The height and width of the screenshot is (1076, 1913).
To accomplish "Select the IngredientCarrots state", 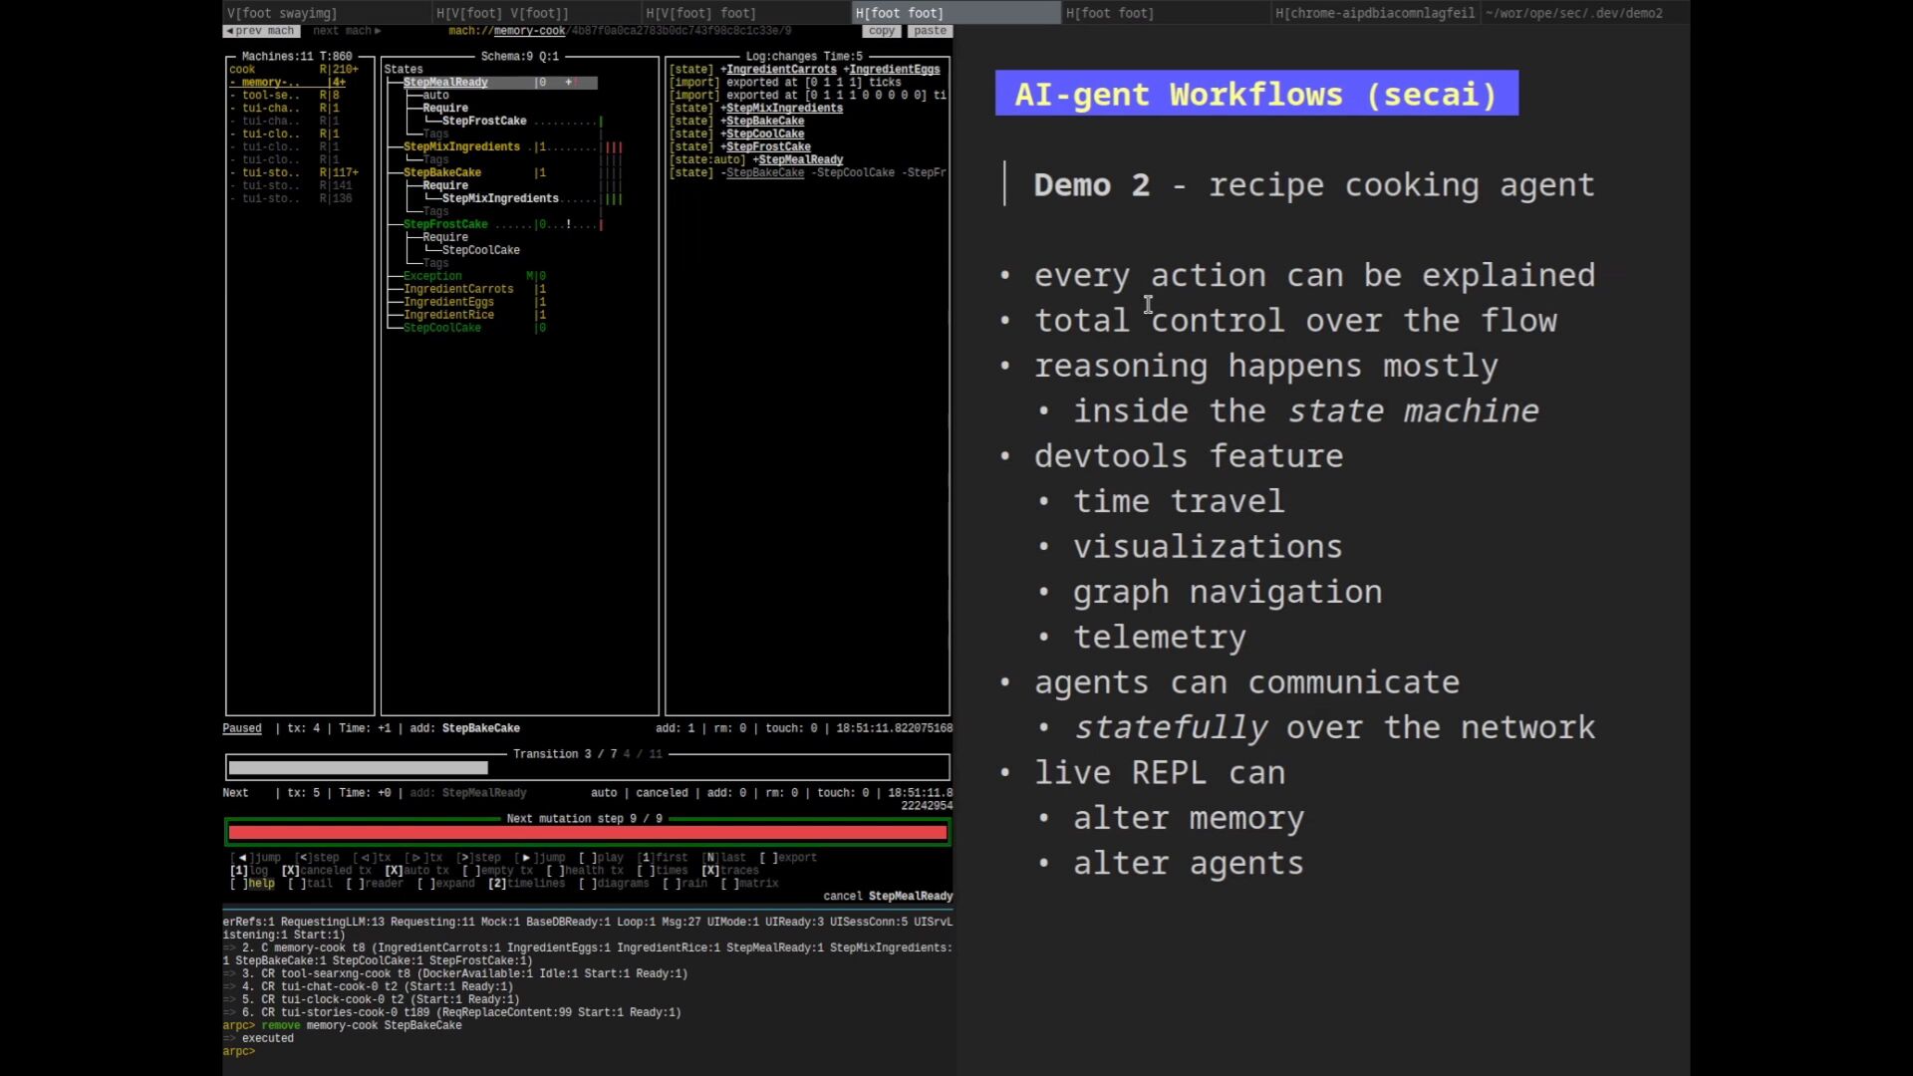I will pos(458,290).
